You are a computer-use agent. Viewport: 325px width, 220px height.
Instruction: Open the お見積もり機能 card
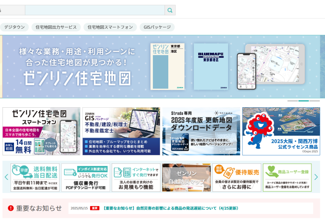(136, 178)
